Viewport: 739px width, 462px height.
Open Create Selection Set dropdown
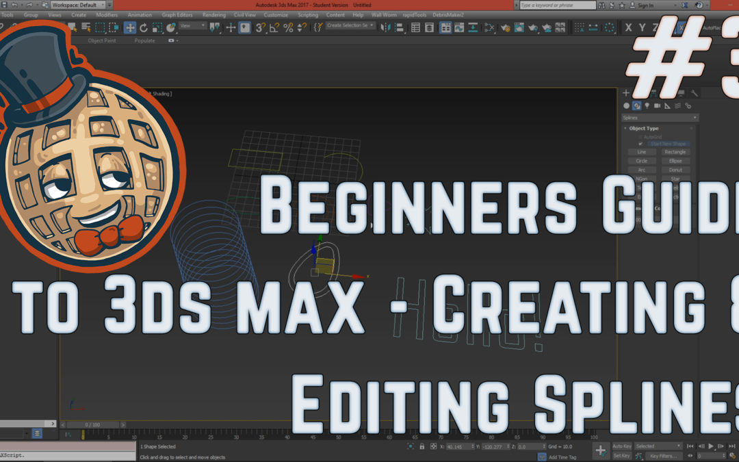pyautogui.click(x=350, y=25)
